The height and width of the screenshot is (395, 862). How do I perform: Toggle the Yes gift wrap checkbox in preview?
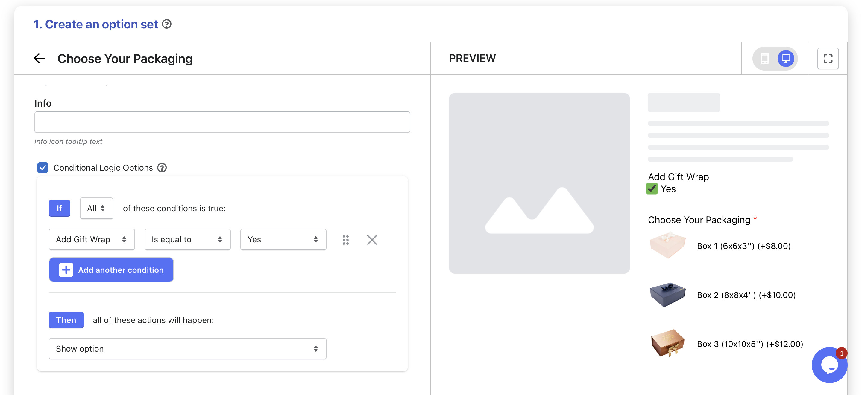click(x=652, y=189)
